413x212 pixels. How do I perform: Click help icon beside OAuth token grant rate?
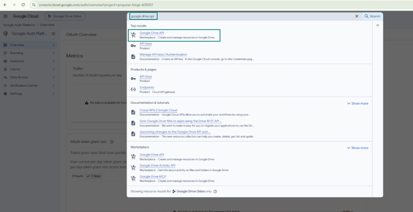click(112, 142)
